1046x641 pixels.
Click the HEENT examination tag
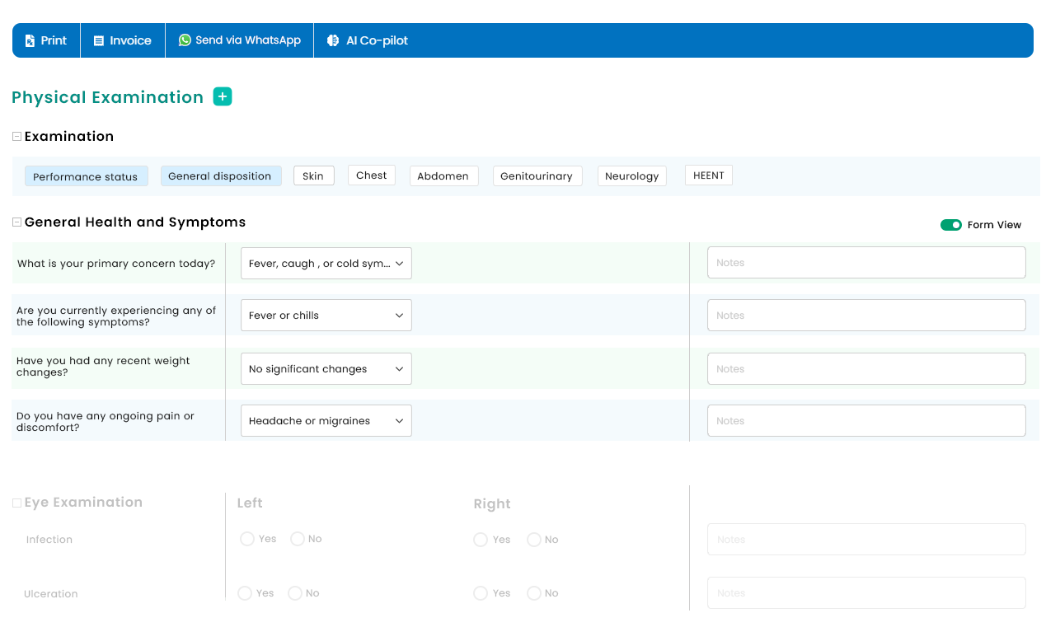click(x=708, y=175)
